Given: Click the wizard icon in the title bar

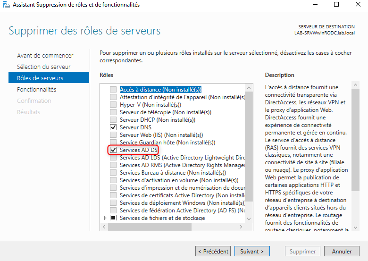Looking at the screenshot, I should (x=6, y=4).
